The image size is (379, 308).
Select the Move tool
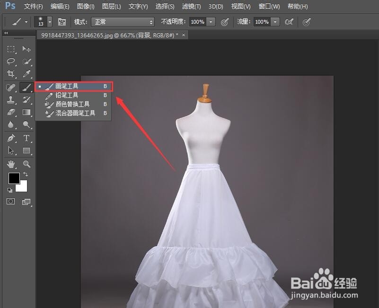pyautogui.click(x=26, y=49)
